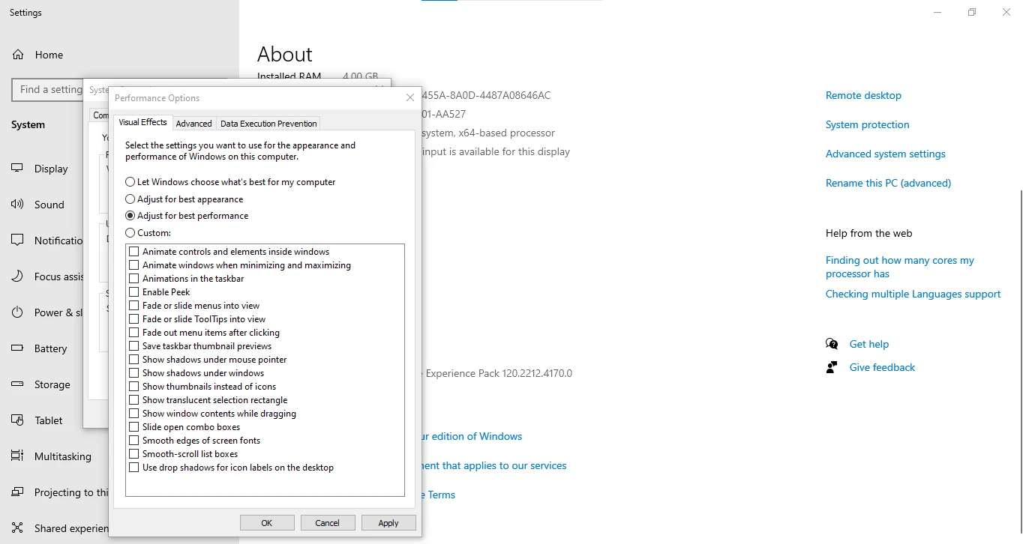Viewport: 1023px width, 544px height.
Task: Restore down the Settings window
Action: 972,12
